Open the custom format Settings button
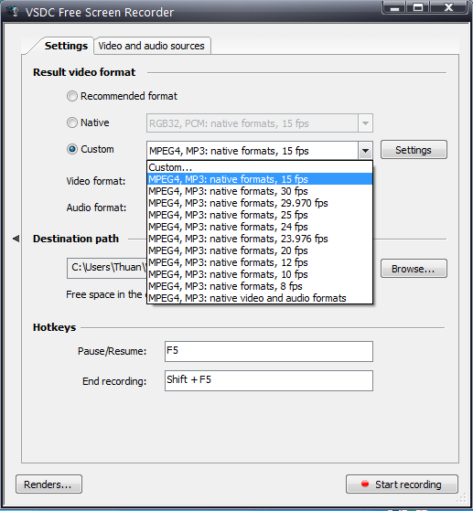 pos(414,150)
